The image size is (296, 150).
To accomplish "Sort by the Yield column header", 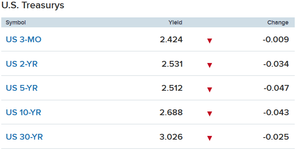I will click(175, 22).
